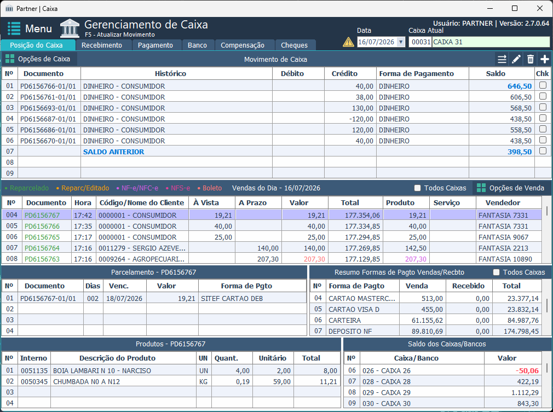Select parcel PD6156767-01/01 in Parcelamento
The image size is (553, 412).
coord(154,298)
